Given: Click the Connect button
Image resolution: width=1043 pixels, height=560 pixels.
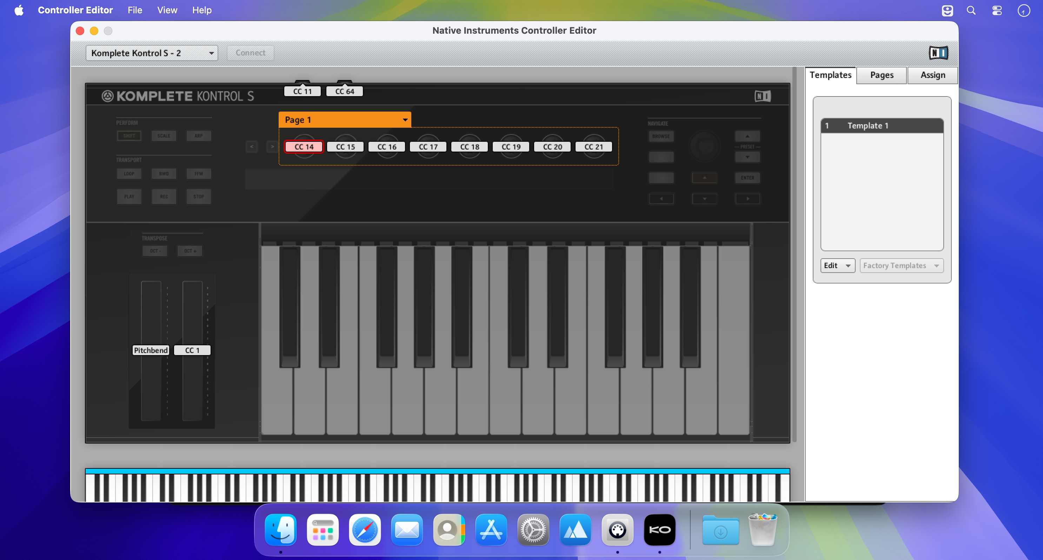Looking at the screenshot, I should click(x=250, y=53).
